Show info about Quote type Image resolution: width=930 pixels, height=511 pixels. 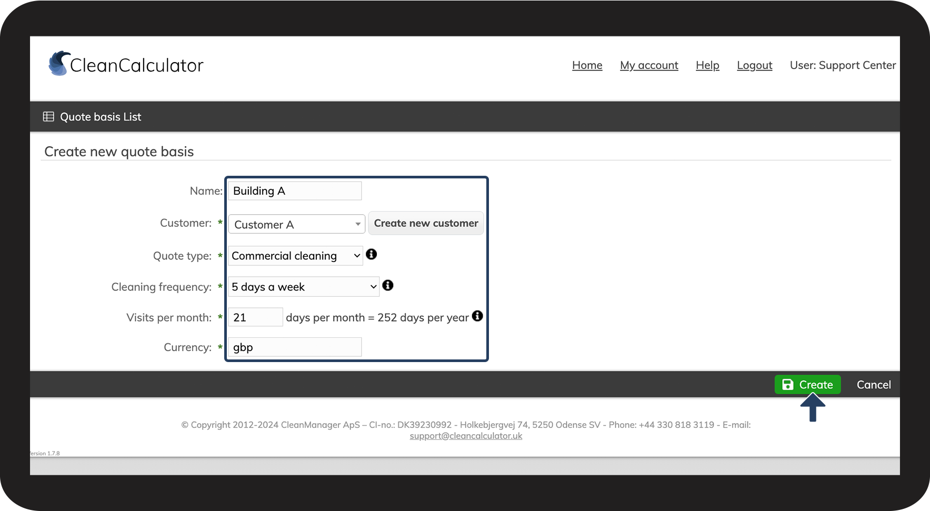click(x=372, y=254)
